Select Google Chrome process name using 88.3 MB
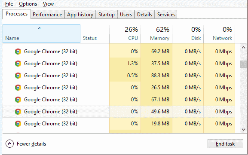The height and width of the screenshot is (155, 248). [x=51, y=76]
